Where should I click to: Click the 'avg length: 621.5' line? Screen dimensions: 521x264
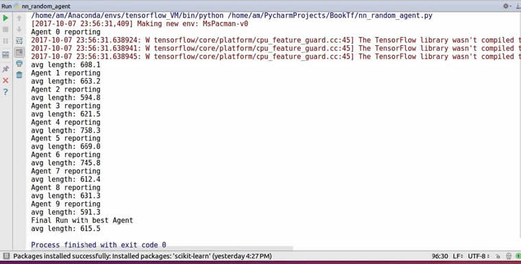[x=65, y=114]
